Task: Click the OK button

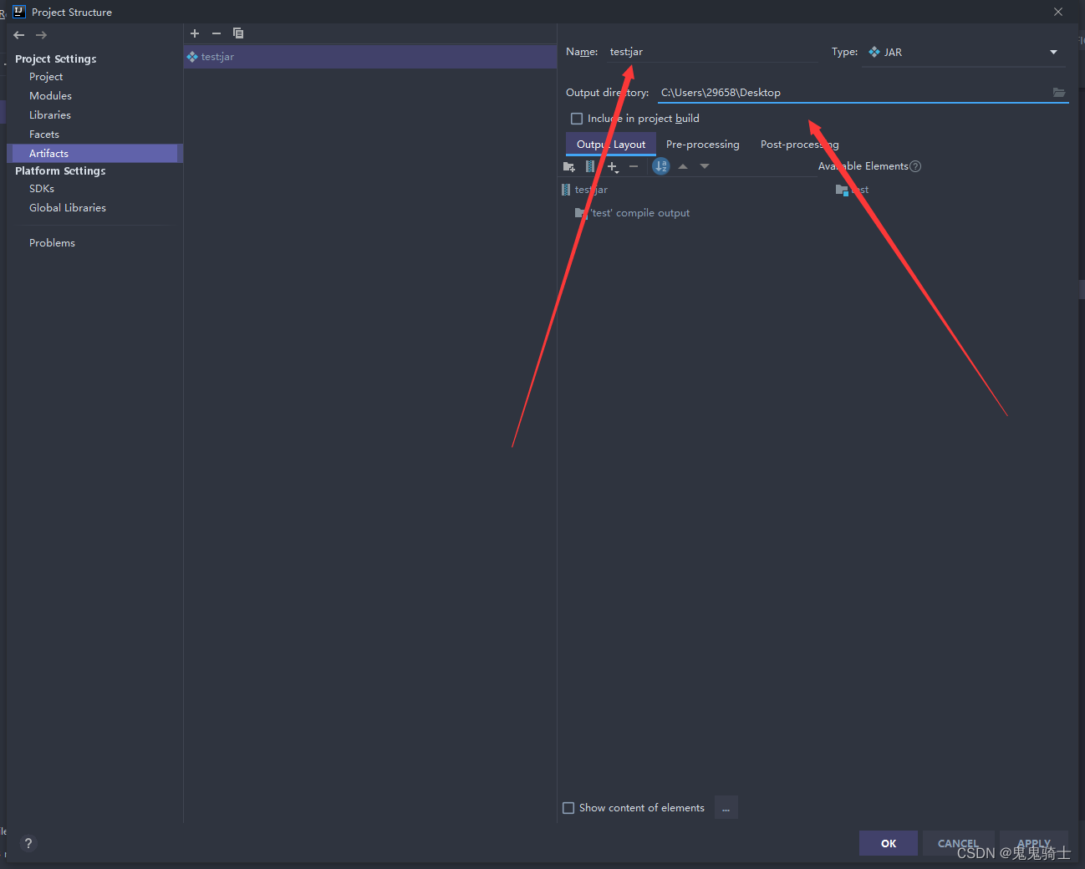Action: (889, 843)
